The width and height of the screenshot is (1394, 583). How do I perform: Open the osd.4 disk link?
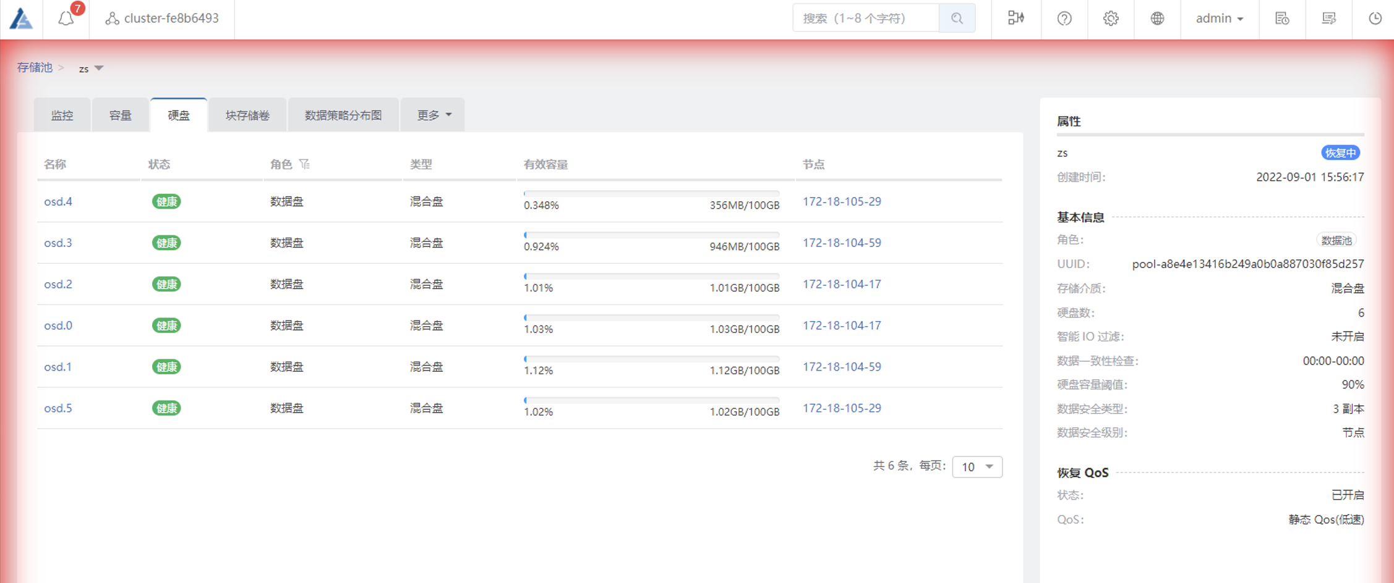pos(58,202)
